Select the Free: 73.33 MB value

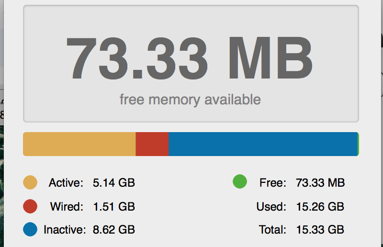[x=320, y=182]
